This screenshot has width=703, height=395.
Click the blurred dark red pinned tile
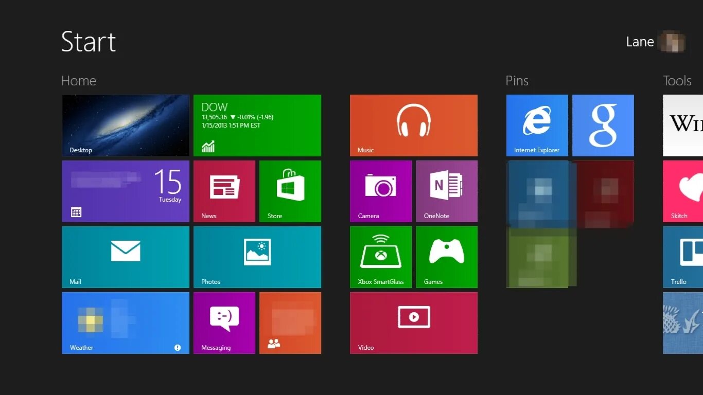tap(603, 193)
